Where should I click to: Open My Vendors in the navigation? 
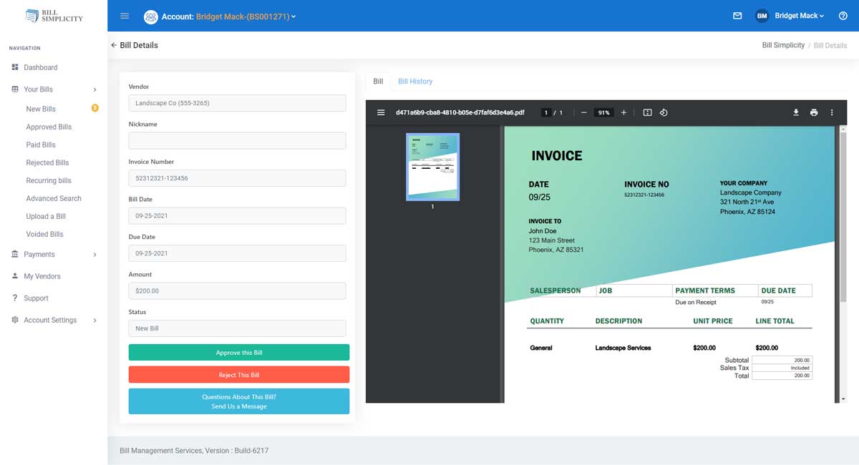pos(42,276)
